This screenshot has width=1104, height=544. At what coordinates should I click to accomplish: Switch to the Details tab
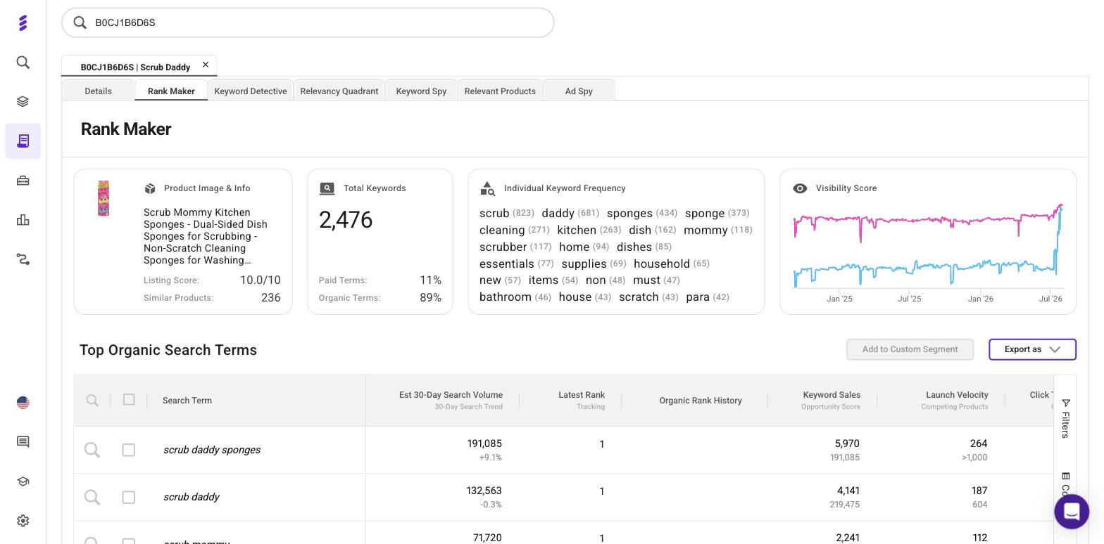tap(99, 91)
